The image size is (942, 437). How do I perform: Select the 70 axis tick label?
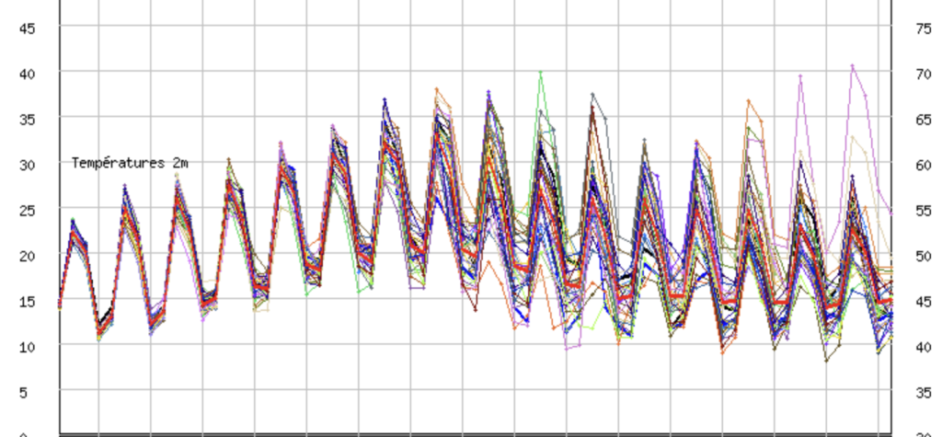click(924, 74)
